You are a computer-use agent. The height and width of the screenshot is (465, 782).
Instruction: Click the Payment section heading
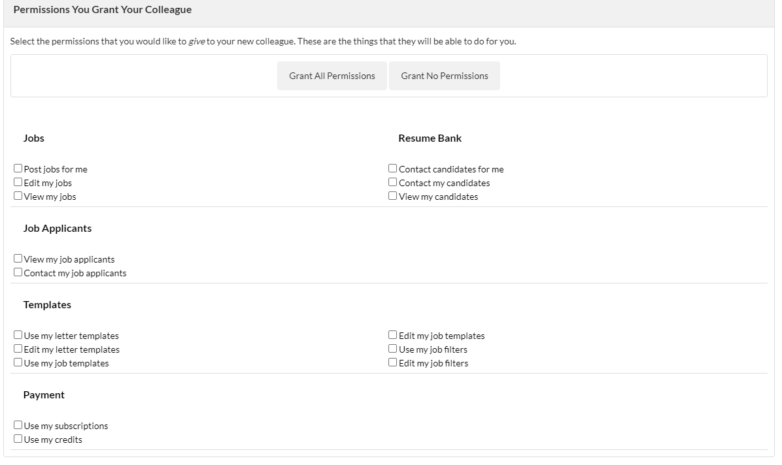44,395
